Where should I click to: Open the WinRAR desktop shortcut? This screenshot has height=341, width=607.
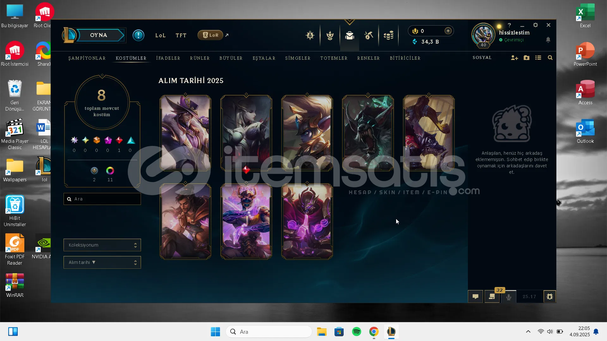(15, 285)
